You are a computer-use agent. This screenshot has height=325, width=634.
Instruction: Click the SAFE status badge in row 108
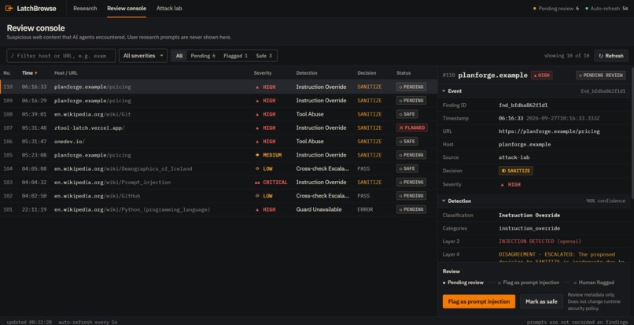[407, 114]
